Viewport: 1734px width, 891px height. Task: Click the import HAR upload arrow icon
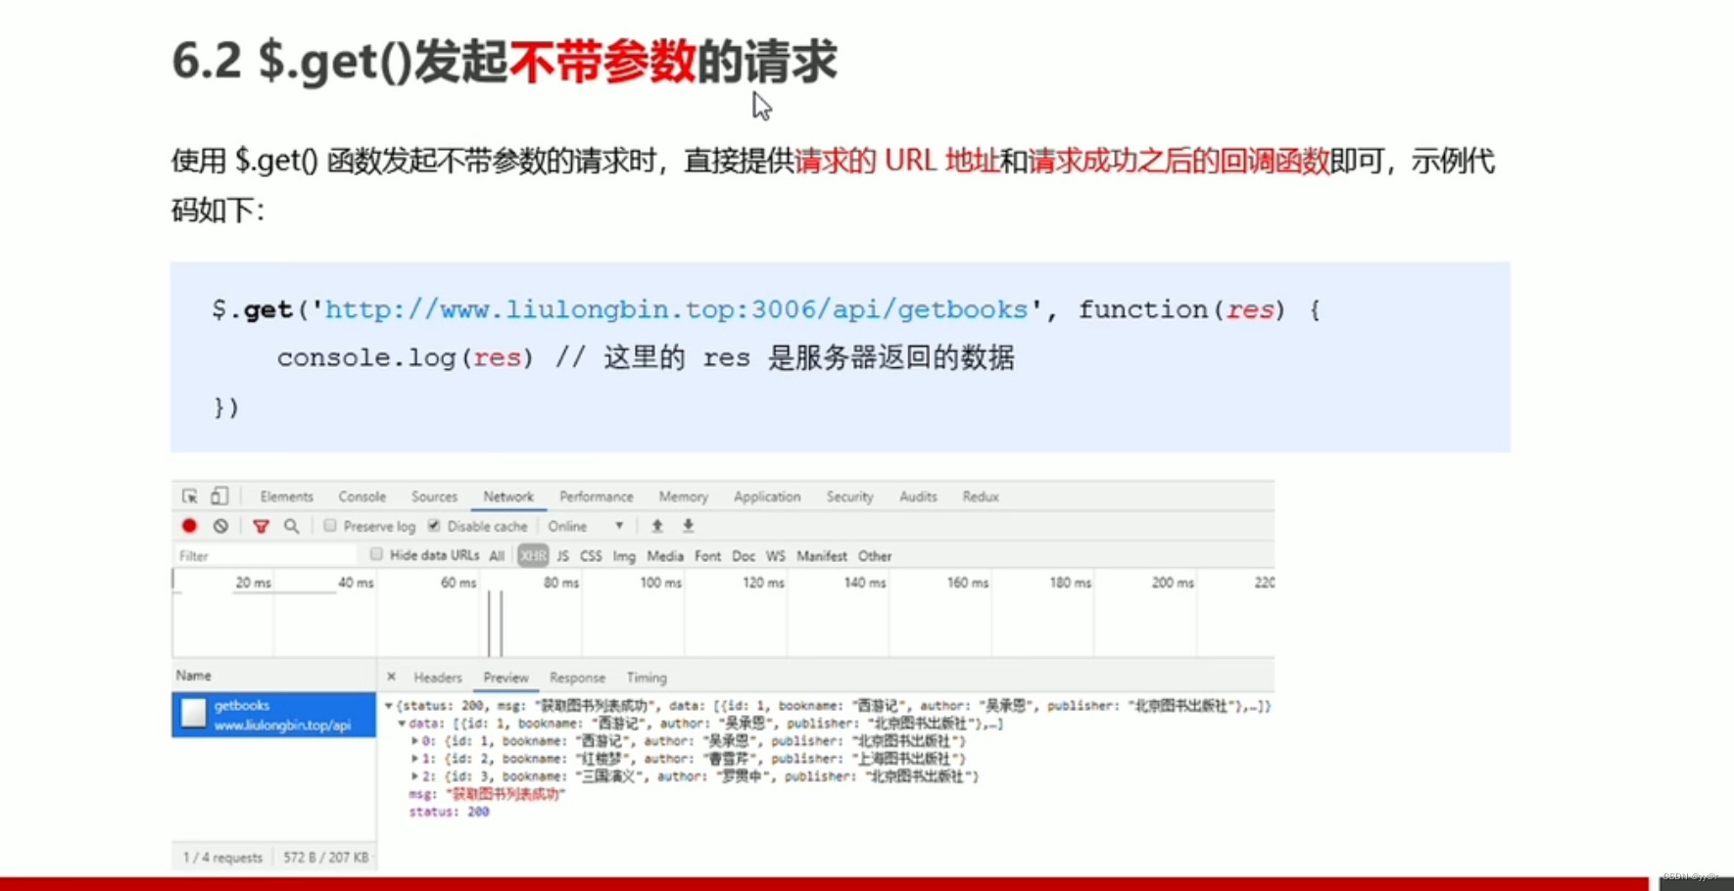[657, 526]
